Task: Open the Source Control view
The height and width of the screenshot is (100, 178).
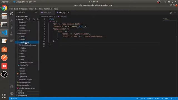Action: click(12, 27)
